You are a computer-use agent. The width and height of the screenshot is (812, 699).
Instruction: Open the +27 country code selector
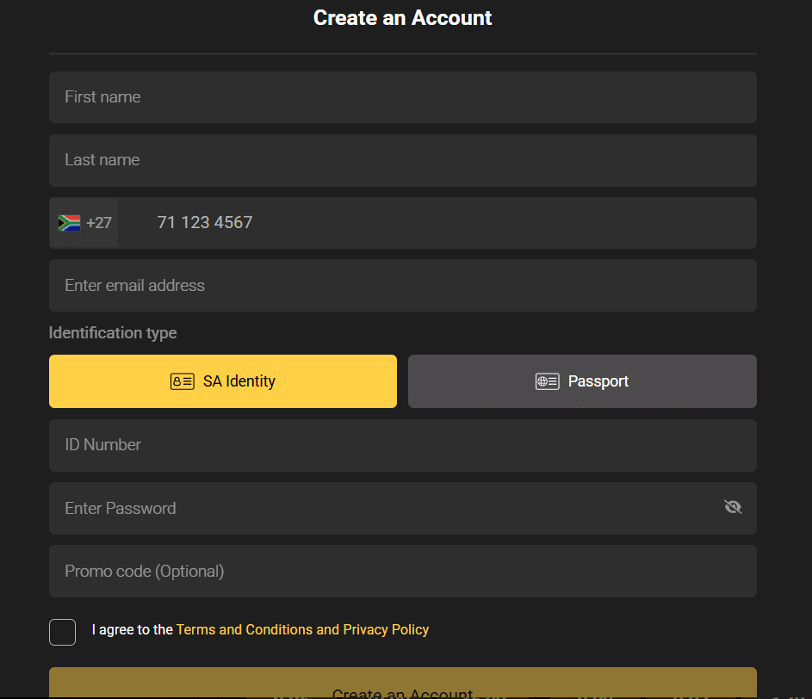[84, 223]
